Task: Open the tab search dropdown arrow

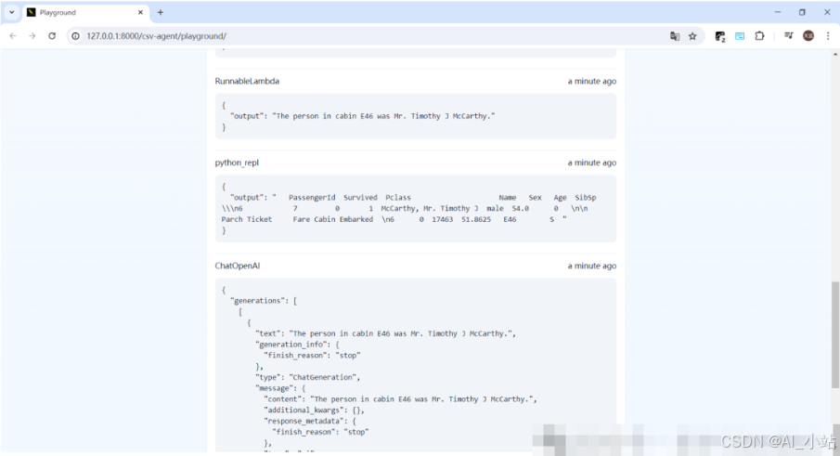Action: (12, 12)
